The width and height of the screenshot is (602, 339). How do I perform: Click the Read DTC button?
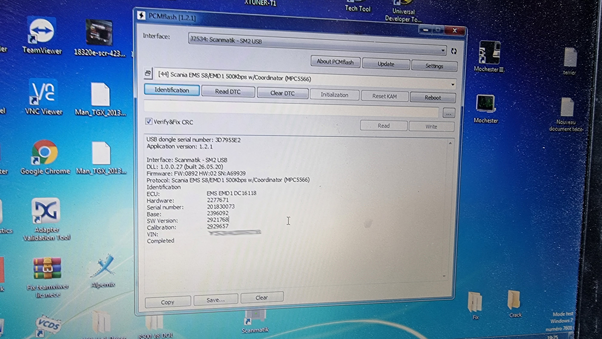pyautogui.click(x=228, y=92)
